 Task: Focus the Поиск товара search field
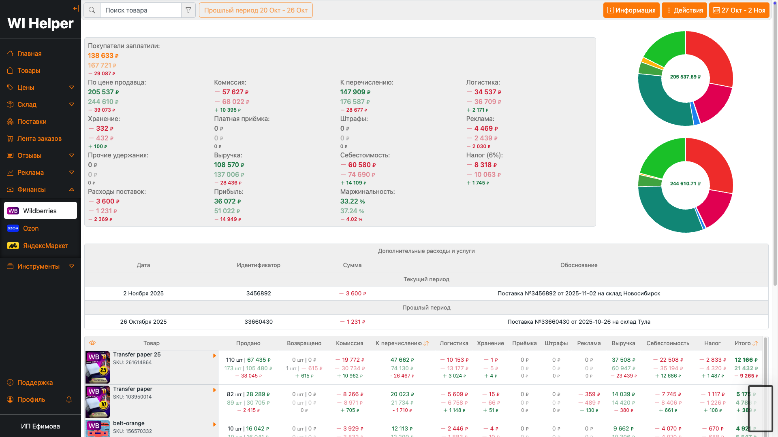pos(141,10)
